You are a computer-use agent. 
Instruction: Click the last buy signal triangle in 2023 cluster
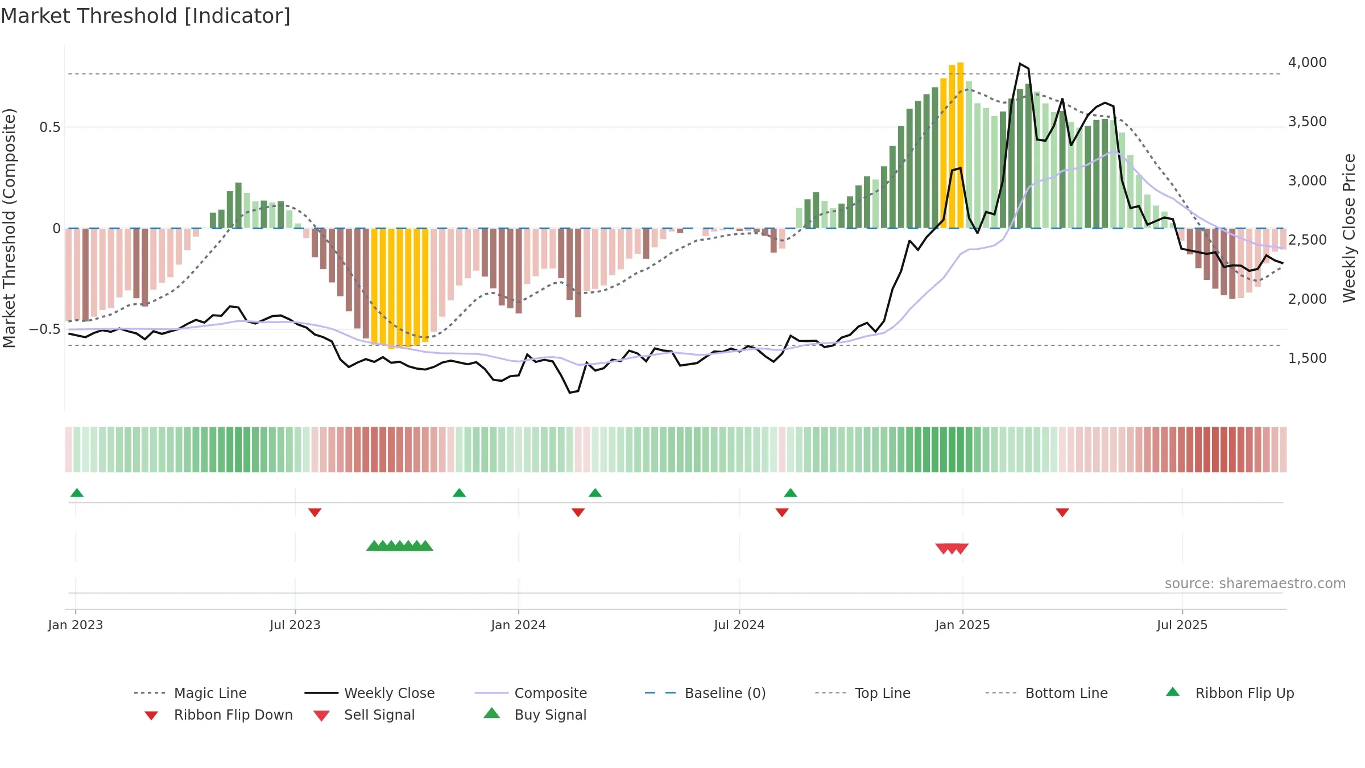click(425, 546)
